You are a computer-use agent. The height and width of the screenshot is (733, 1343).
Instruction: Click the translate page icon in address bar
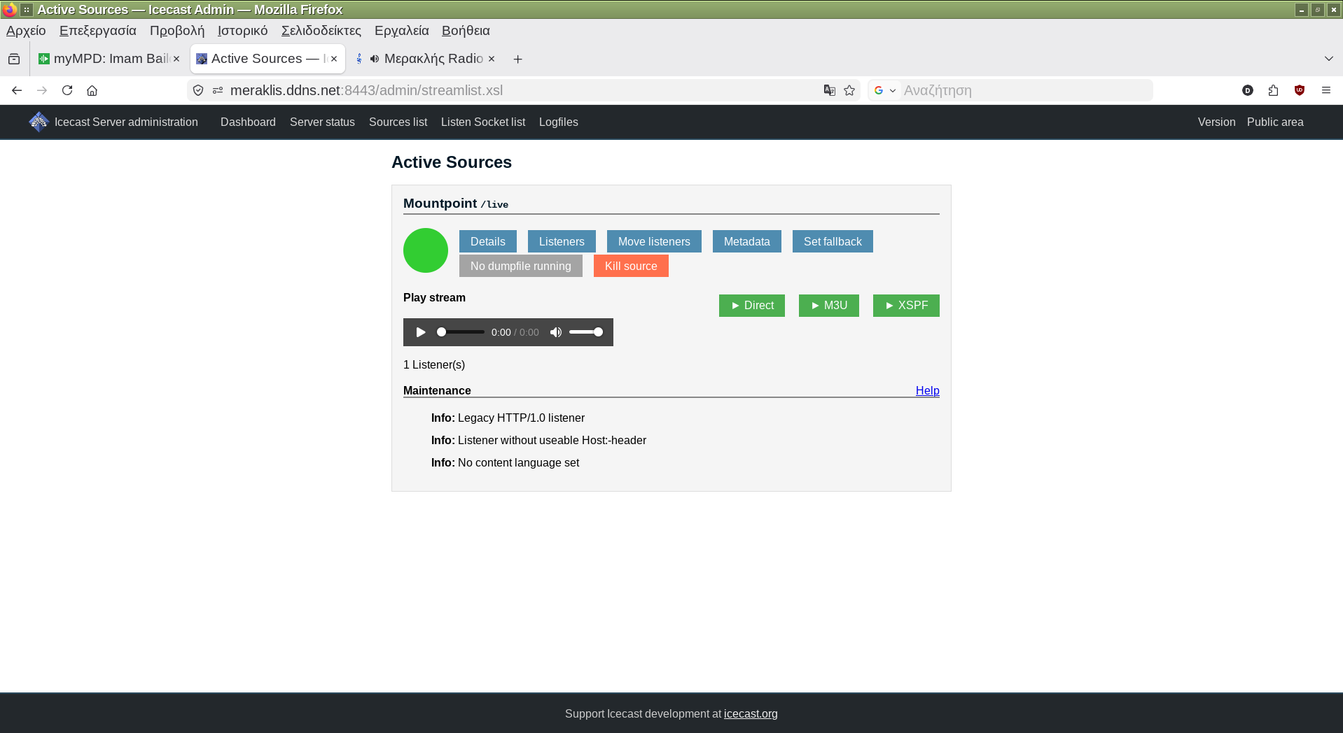click(x=830, y=90)
